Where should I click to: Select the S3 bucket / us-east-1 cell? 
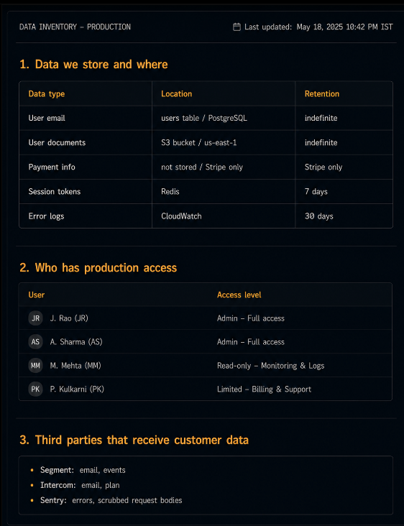click(224, 142)
